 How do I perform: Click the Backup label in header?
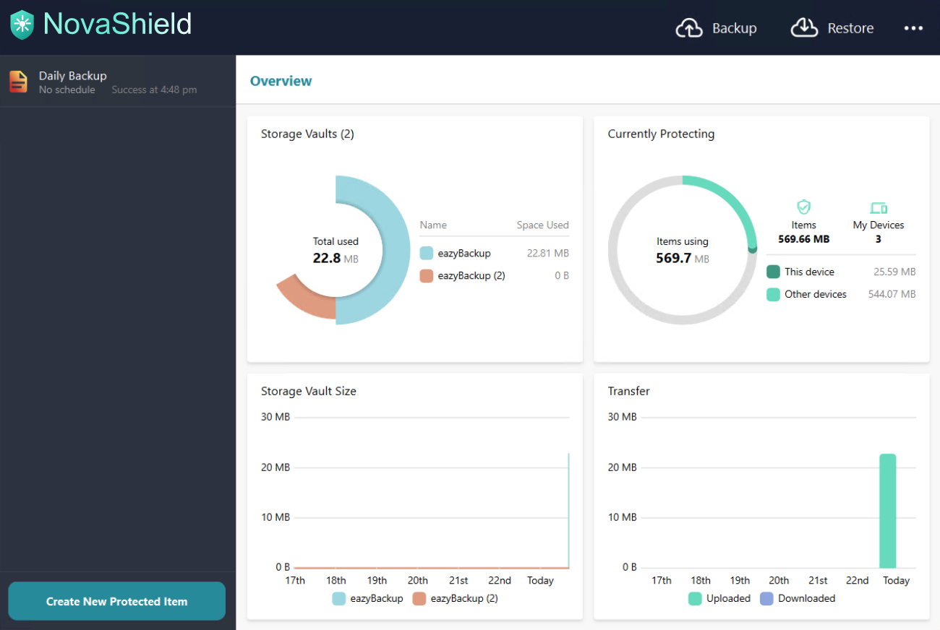click(734, 28)
